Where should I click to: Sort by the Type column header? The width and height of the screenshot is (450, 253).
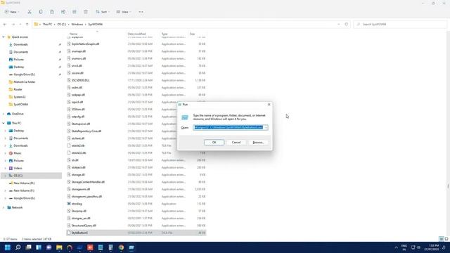pos(165,34)
